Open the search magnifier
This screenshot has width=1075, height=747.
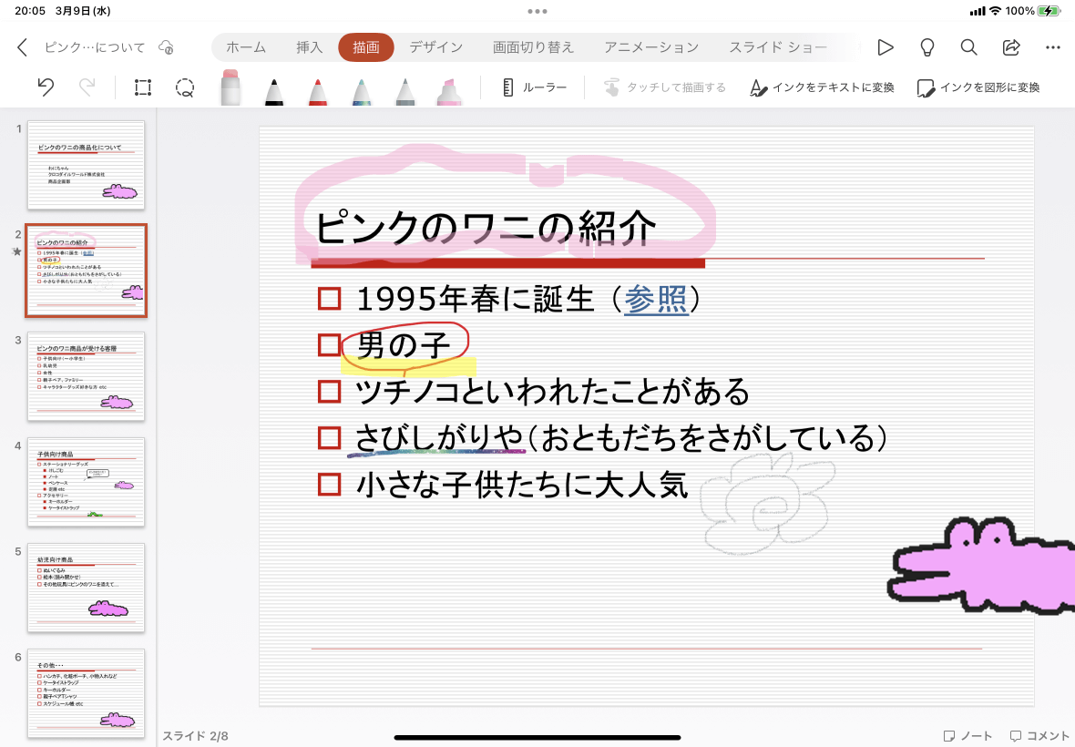point(968,47)
